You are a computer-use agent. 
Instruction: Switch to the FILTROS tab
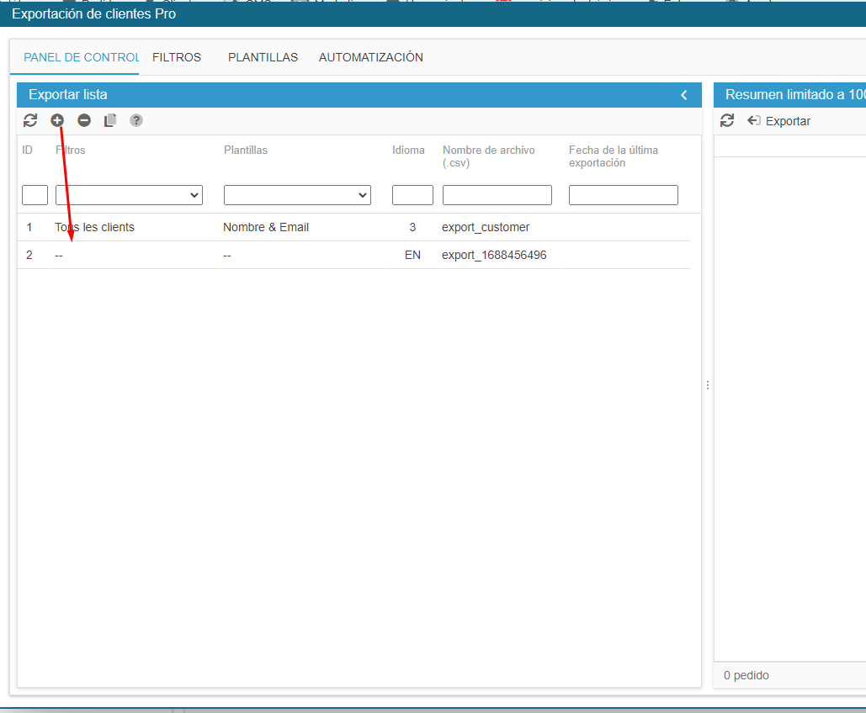coord(177,57)
